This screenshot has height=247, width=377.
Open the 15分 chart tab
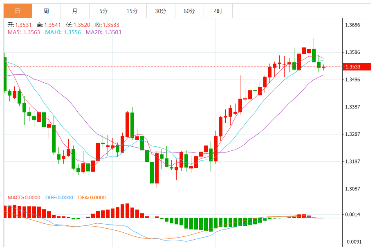pos(132,11)
